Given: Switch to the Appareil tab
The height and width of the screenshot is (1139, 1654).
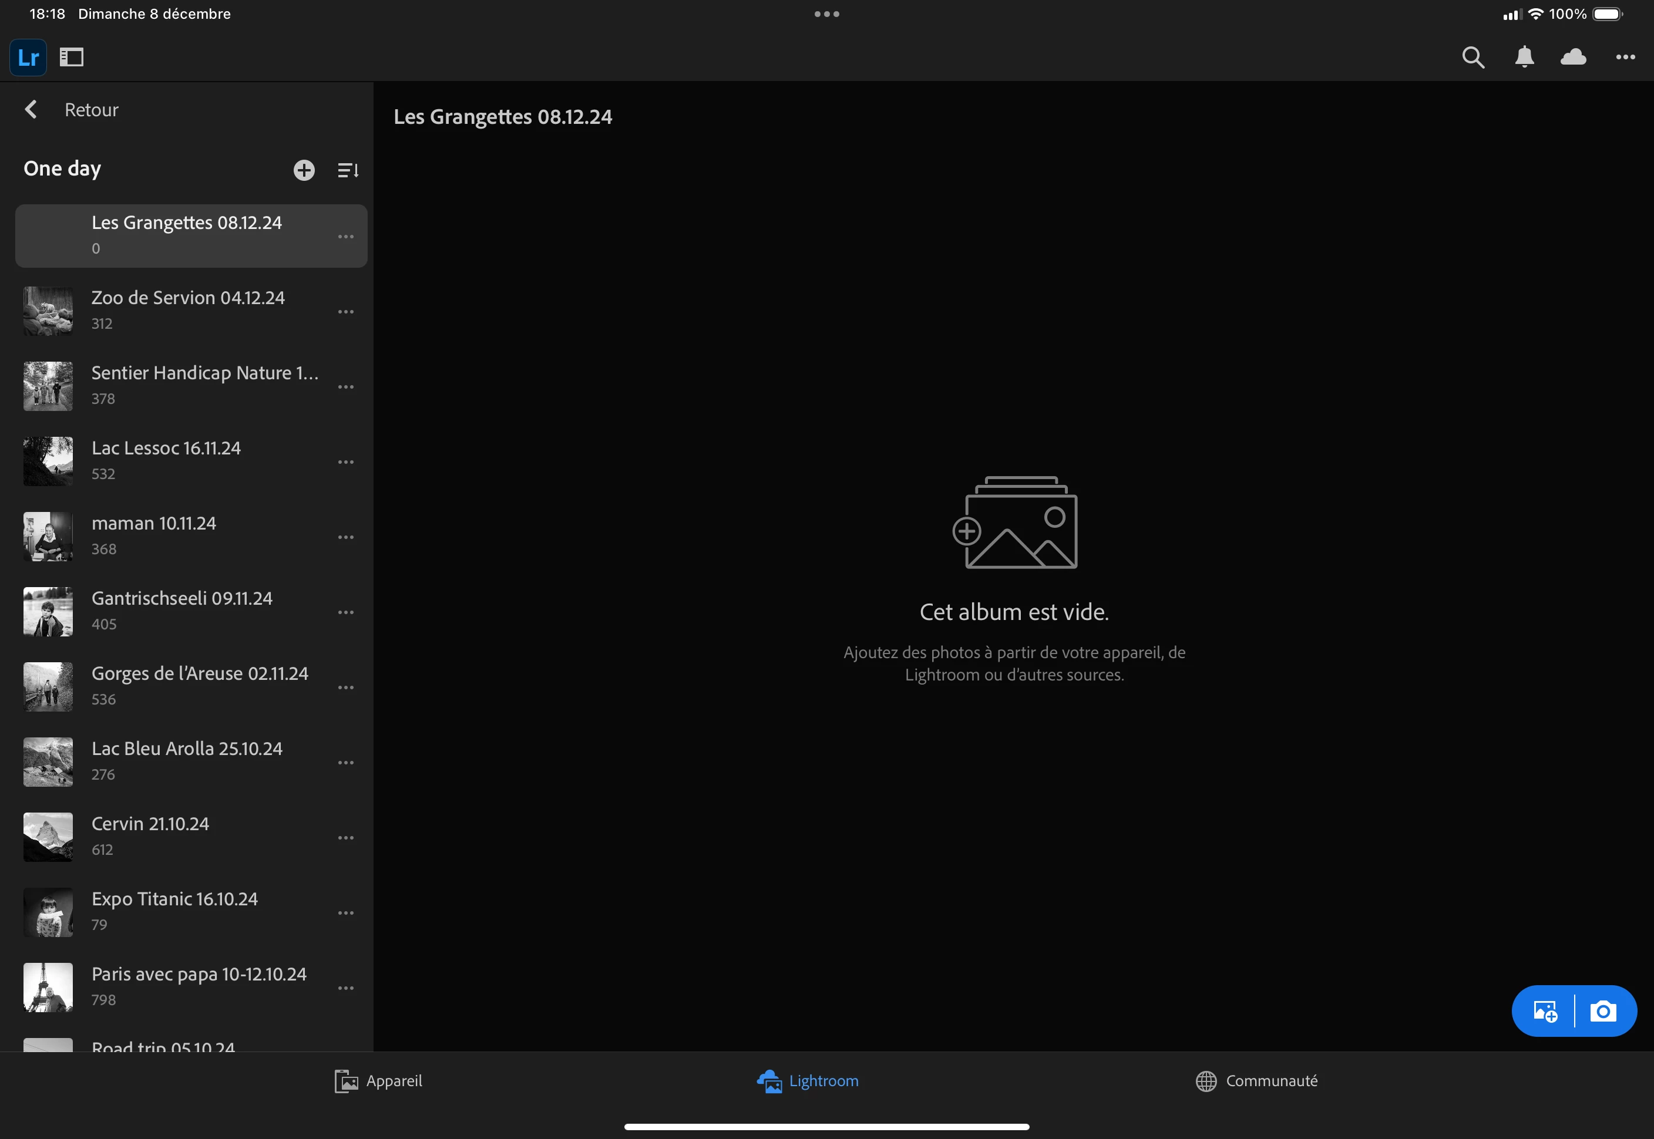Looking at the screenshot, I should click(x=378, y=1081).
